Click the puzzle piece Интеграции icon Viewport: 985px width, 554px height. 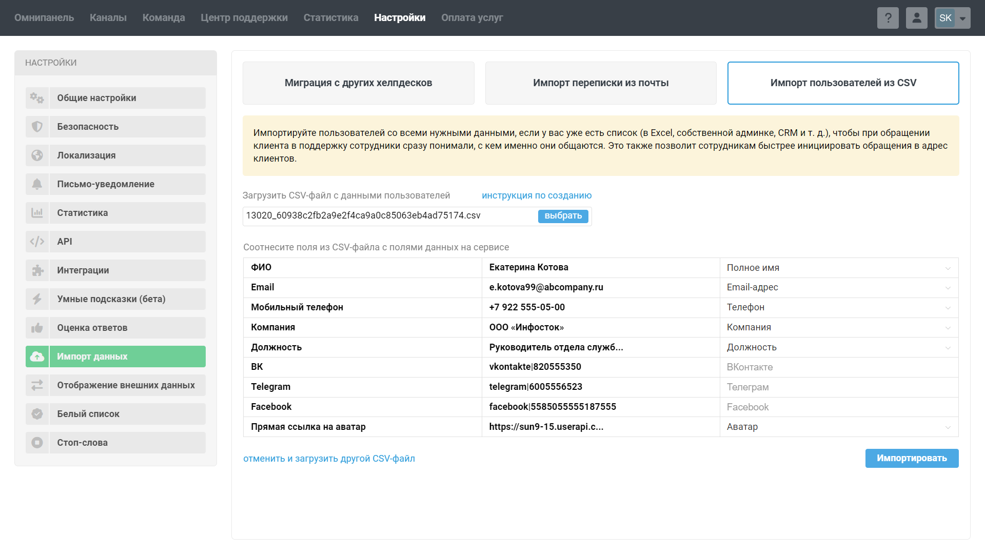point(37,270)
